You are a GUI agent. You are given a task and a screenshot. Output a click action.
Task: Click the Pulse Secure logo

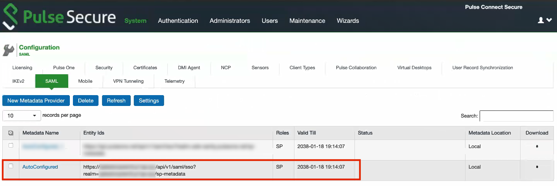tap(59, 17)
